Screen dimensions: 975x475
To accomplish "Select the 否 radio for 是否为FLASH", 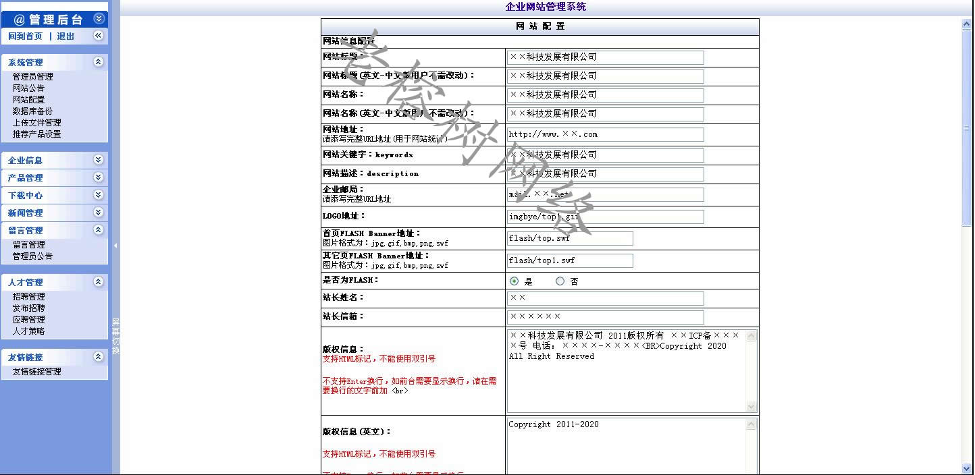I will coord(560,281).
